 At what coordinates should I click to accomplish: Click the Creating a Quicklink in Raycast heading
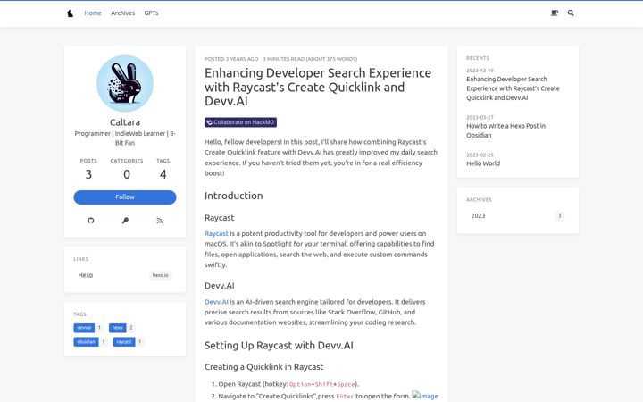(264, 367)
